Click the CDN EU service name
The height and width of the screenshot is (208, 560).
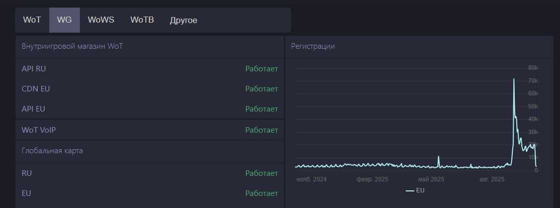[x=36, y=89]
